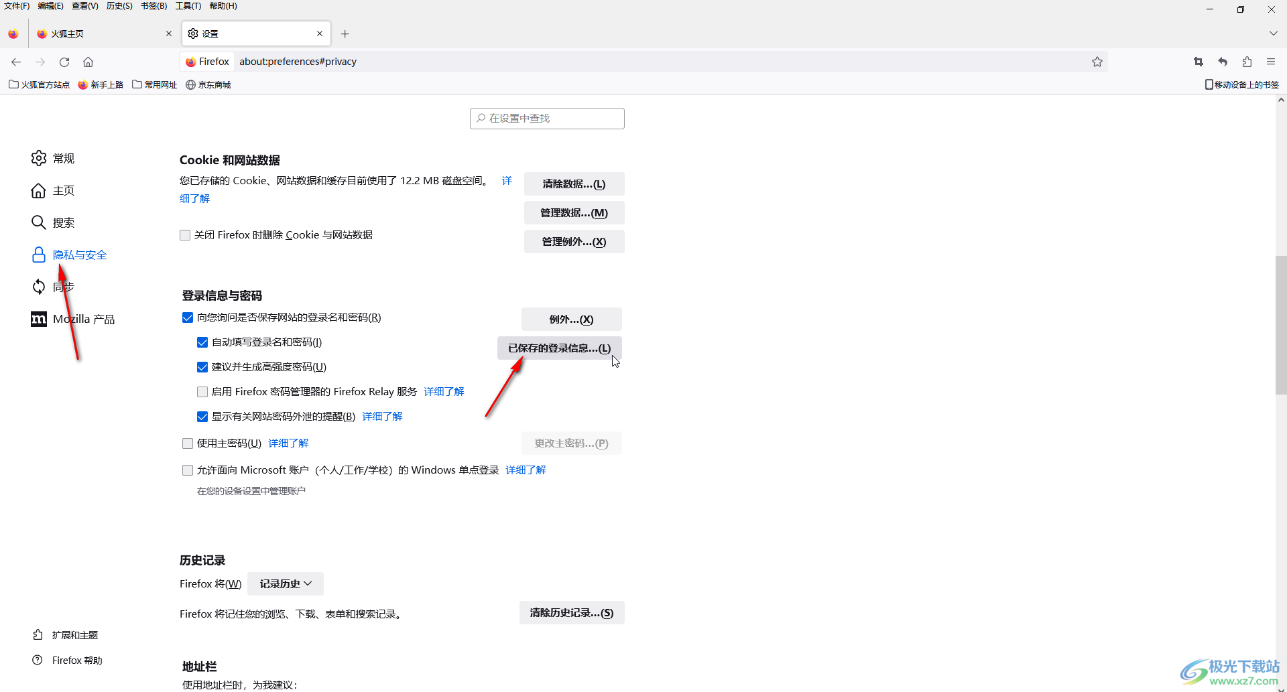Image resolution: width=1287 pixels, height=692 pixels.
Task: Click the 清除历史记录 button
Action: pyautogui.click(x=572, y=613)
